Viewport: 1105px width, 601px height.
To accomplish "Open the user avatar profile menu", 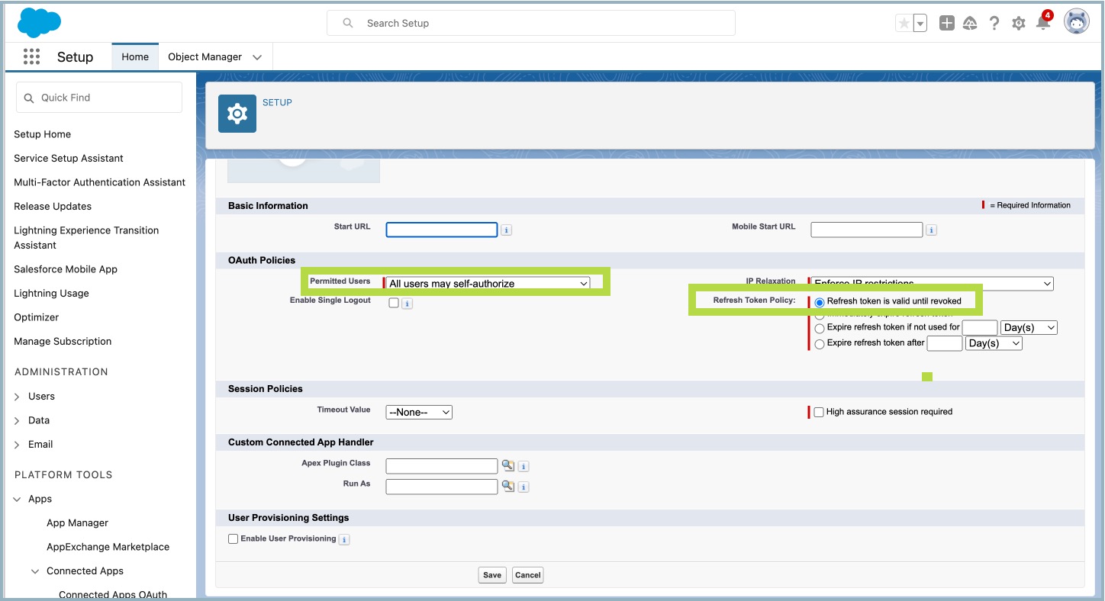I will click(1076, 22).
